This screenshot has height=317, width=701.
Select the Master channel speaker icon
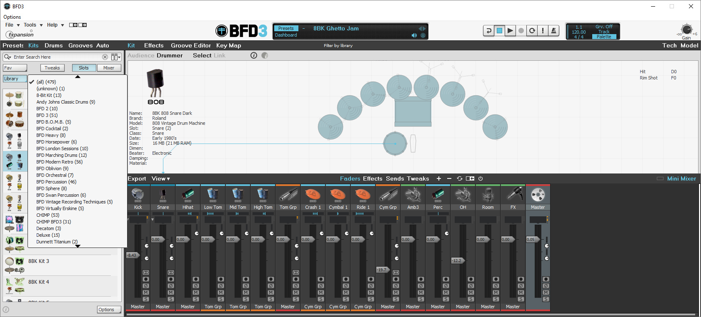[x=538, y=195]
